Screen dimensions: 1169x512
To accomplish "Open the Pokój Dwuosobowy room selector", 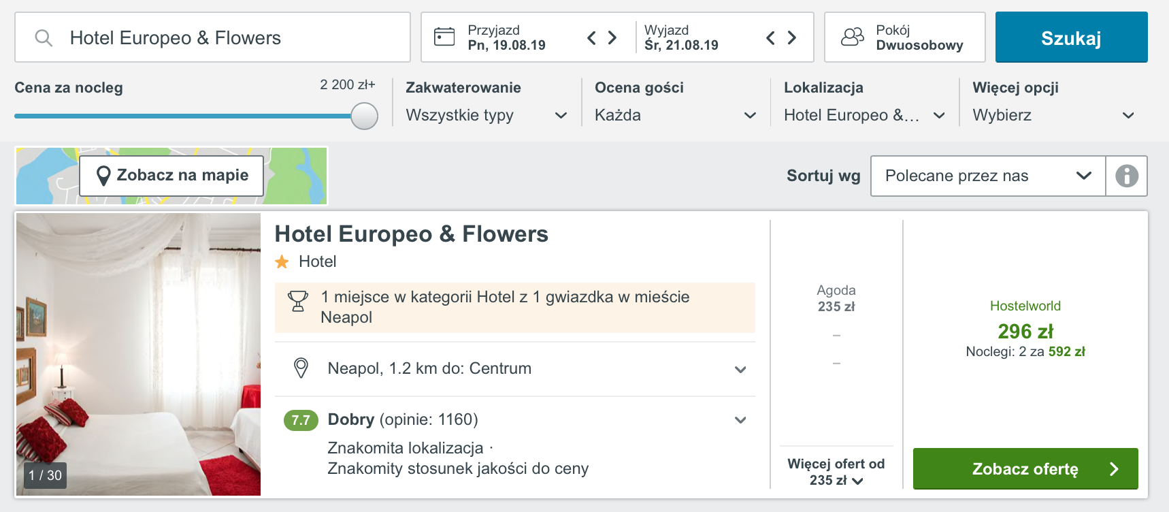I will click(905, 37).
